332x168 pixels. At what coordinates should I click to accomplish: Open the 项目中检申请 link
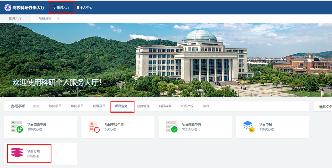point(114,124)
